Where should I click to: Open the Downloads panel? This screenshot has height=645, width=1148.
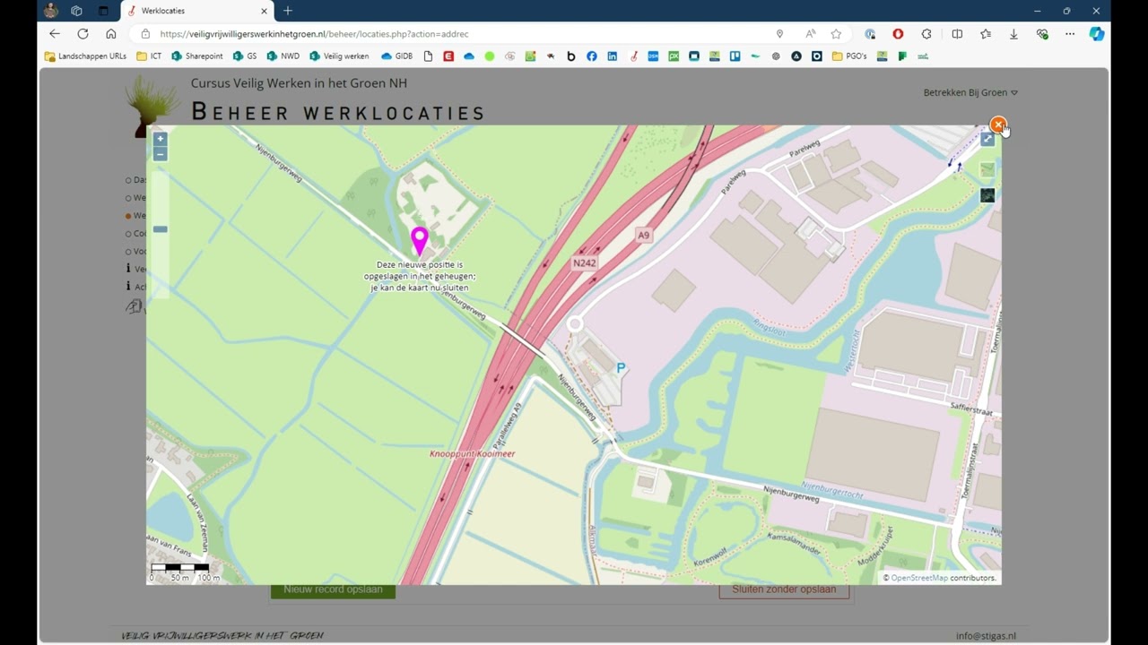point(1013,34)
